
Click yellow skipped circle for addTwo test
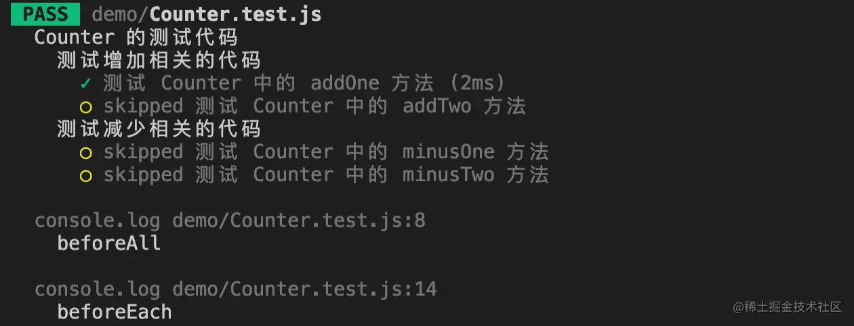click(x=85, y=107)
